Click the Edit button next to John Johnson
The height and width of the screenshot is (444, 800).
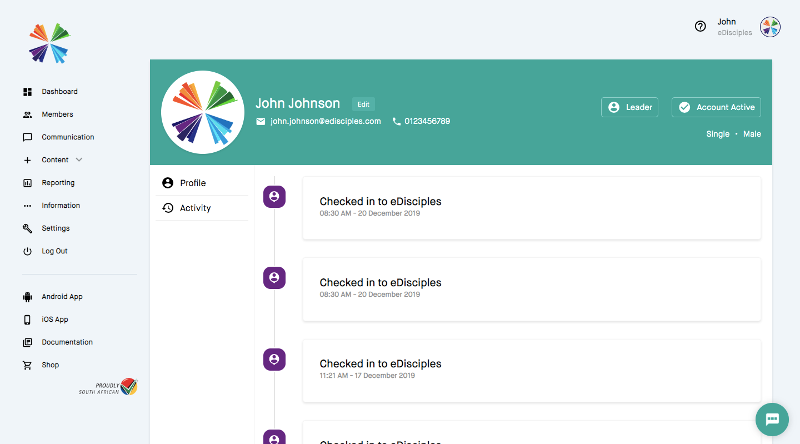click(363, 104)
